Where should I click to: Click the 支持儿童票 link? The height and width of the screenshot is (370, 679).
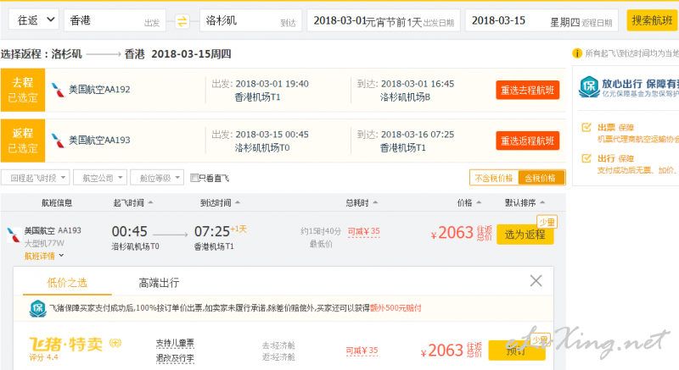pos(175,344)
